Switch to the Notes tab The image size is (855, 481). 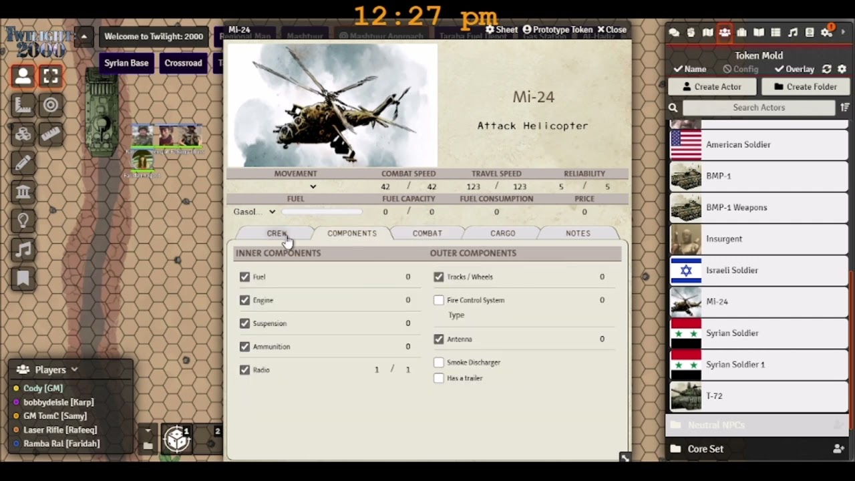click(578, 233)
